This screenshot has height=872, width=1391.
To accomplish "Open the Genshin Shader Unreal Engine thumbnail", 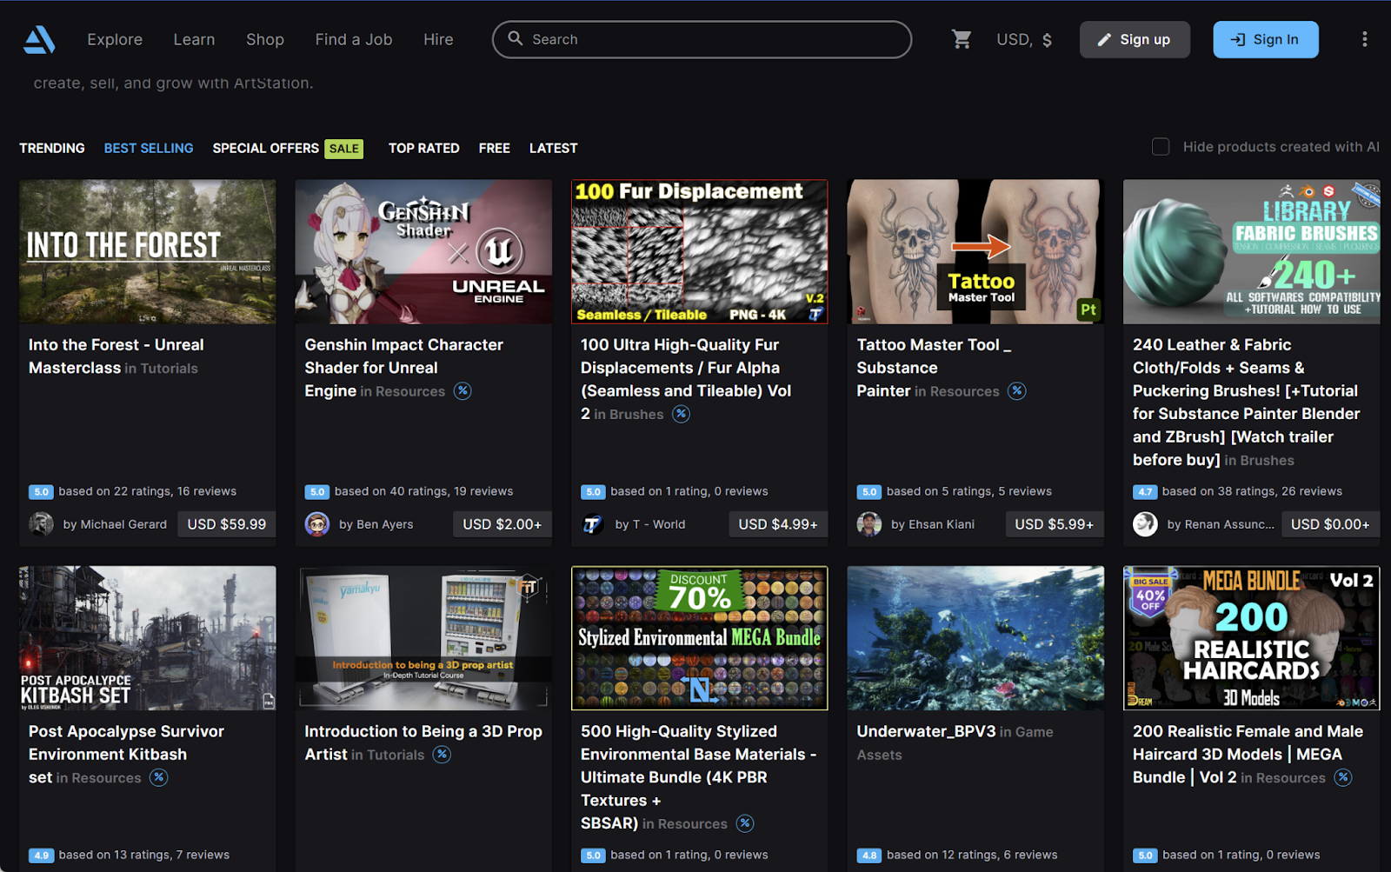I will click(423, 252).
